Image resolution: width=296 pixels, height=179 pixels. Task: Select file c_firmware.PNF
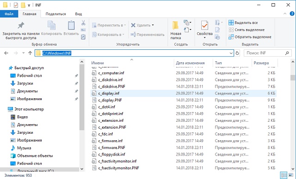184,148
